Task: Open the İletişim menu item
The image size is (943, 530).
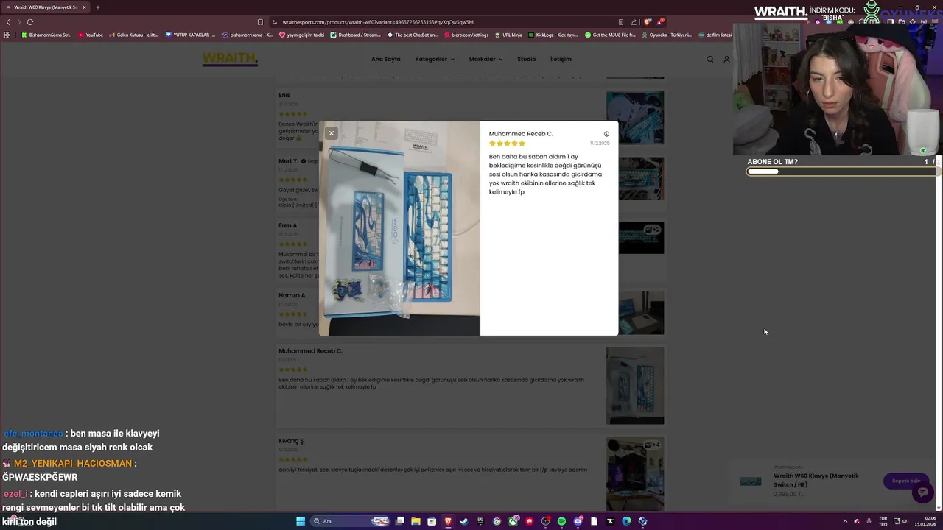Action: [561, 59]
